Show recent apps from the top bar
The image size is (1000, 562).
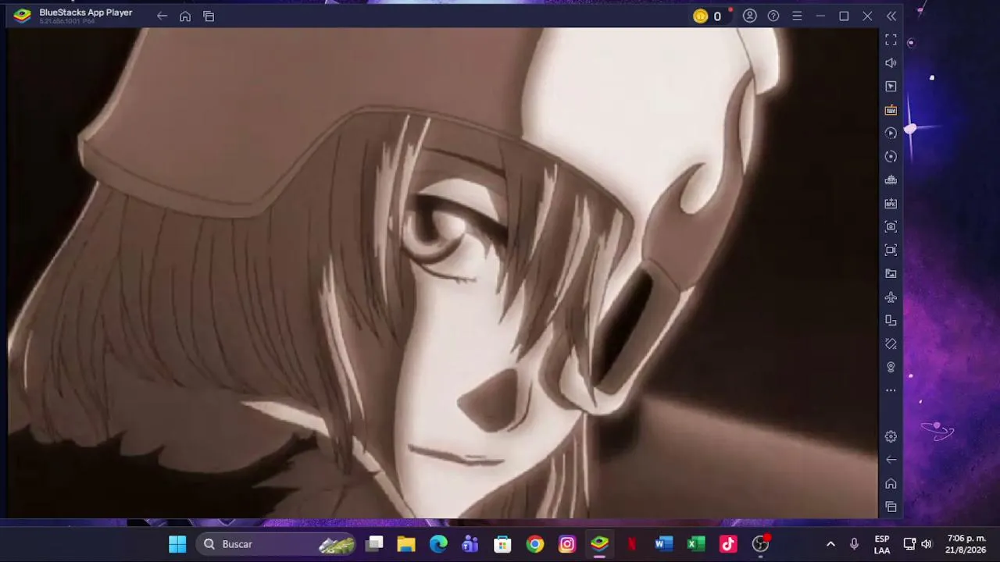click(x=209, y=16)
